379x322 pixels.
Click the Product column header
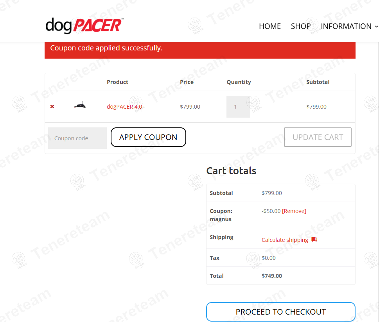(117, 82)
